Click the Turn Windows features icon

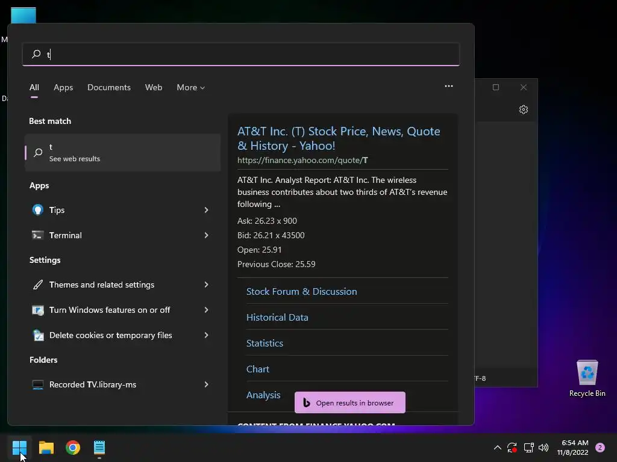pos(38,310)
